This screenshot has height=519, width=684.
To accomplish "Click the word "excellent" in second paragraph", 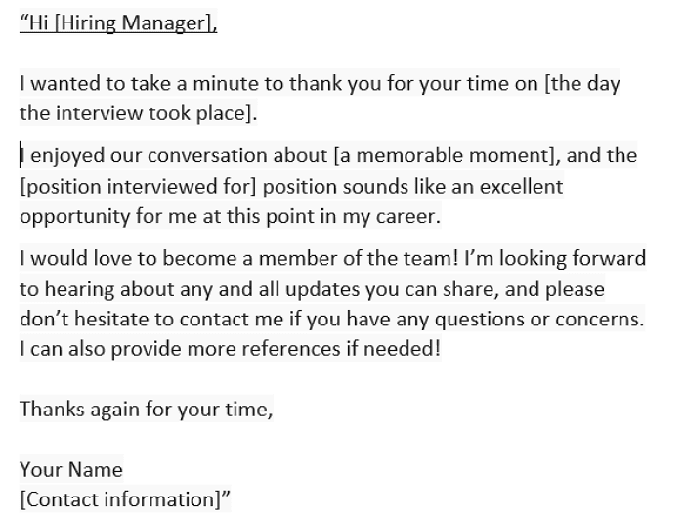I will (521, 187).
